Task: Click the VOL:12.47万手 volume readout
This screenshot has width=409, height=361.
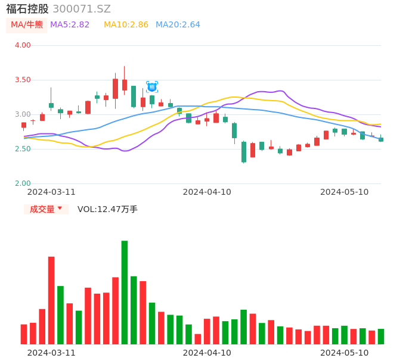Action: point(107,209)
